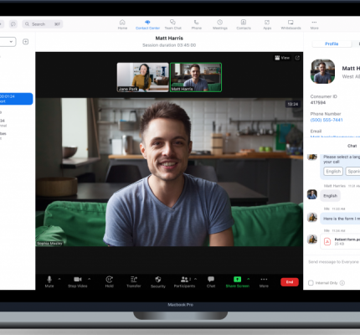Mute the microphone
The image size is (360, 335).
49,281
